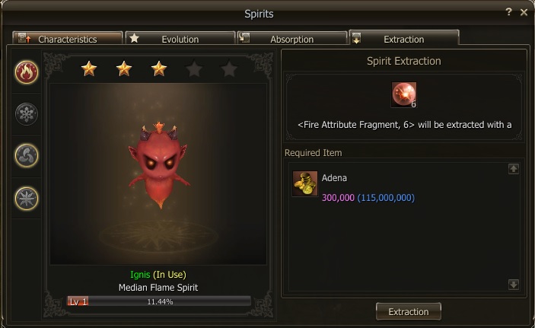Click the Adena coin icon
Image resolution: width=535 pixels, height=328 pixels.
pyautogui.click(x=304, y=183)
